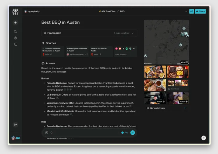Image resolution: width=218 pixels, height=154 pixels.
Task: Click the 'Brisket' section heading
Action: 45,78
